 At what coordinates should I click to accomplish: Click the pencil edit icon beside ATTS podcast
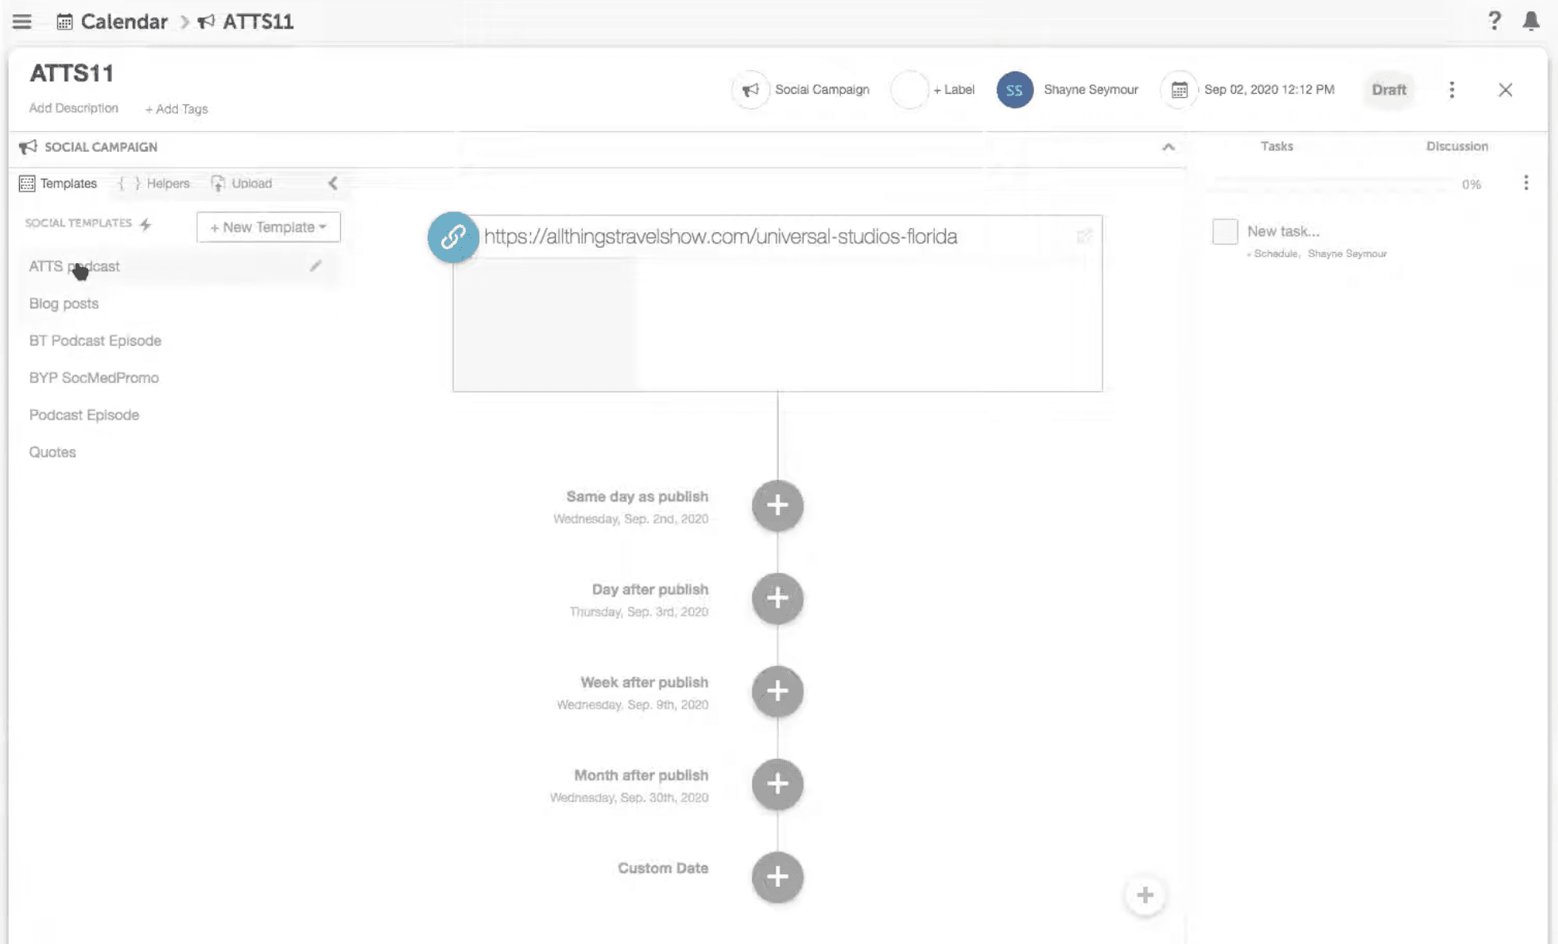click(316, 266)
